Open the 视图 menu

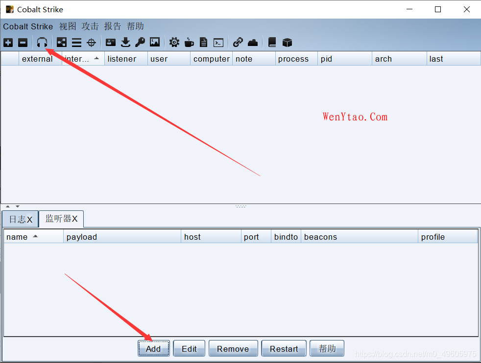coord(68,26)
